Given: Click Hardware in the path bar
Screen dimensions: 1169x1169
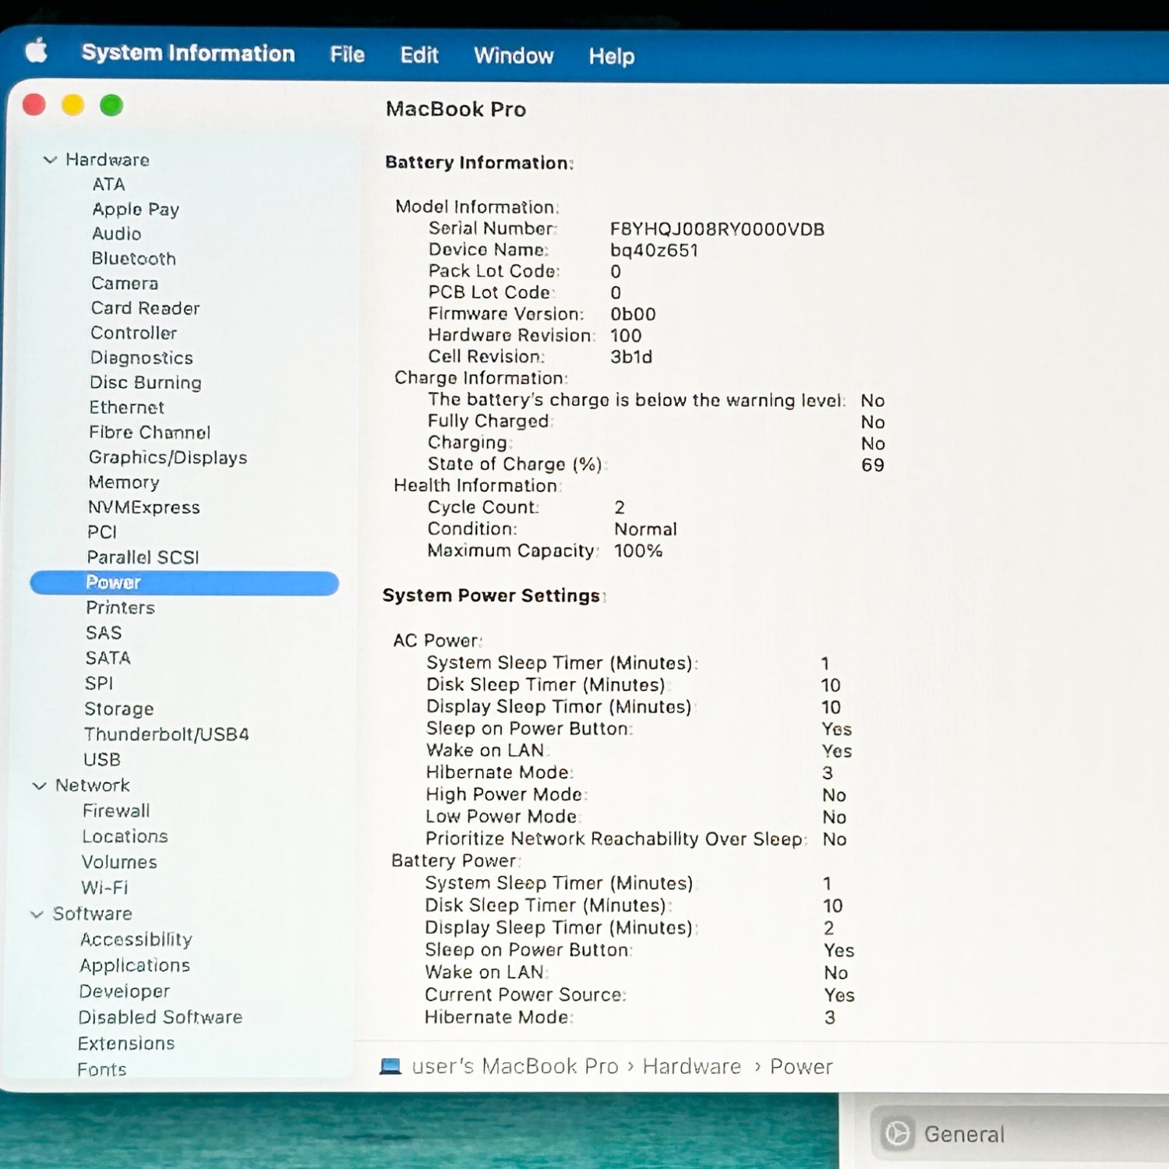Looking at the screenshot, I should point(691,1067).
